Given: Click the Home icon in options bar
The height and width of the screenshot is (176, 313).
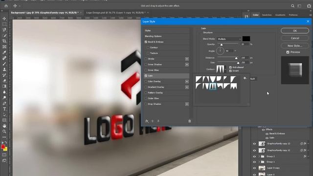Looking at the screenshot, I should (6, 6).
